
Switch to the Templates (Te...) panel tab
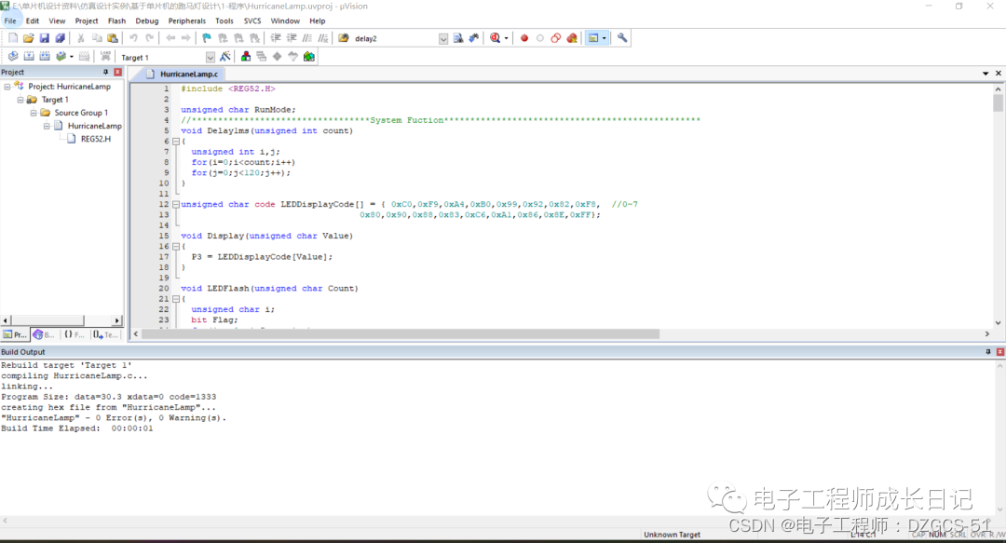(105, 334)
